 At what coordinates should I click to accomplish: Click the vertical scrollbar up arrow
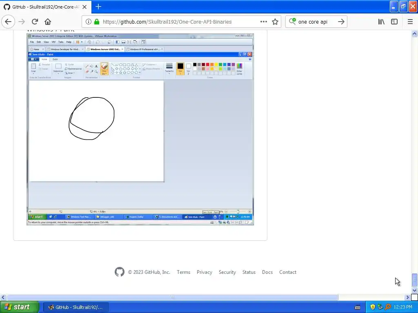click(414, 33)
